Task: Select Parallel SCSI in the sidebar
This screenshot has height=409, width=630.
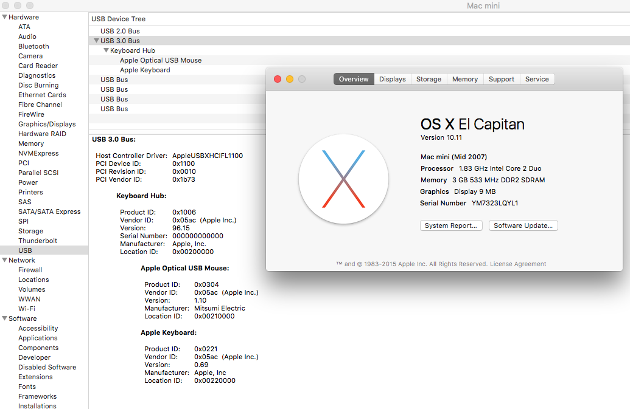Action: pos(38,173)
